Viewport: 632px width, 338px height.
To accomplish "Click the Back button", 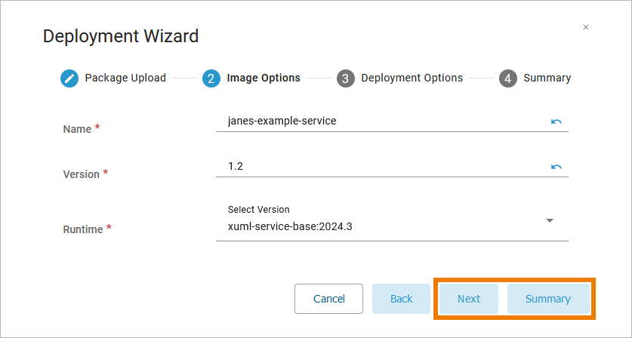I will click(x=401, y=299).
